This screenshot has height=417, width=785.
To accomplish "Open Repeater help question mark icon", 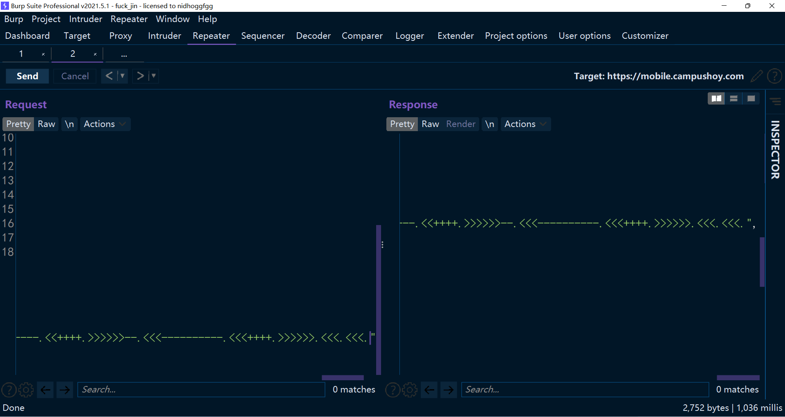I will point(774,76).
